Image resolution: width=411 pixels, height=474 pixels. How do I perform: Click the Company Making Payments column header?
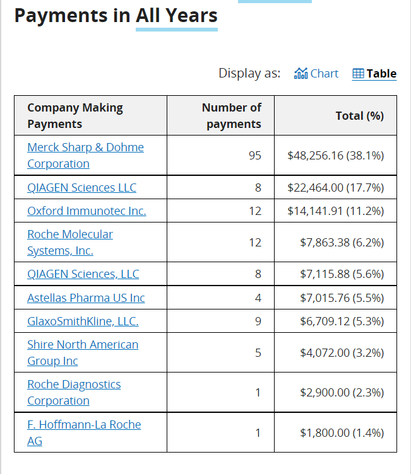90,115
